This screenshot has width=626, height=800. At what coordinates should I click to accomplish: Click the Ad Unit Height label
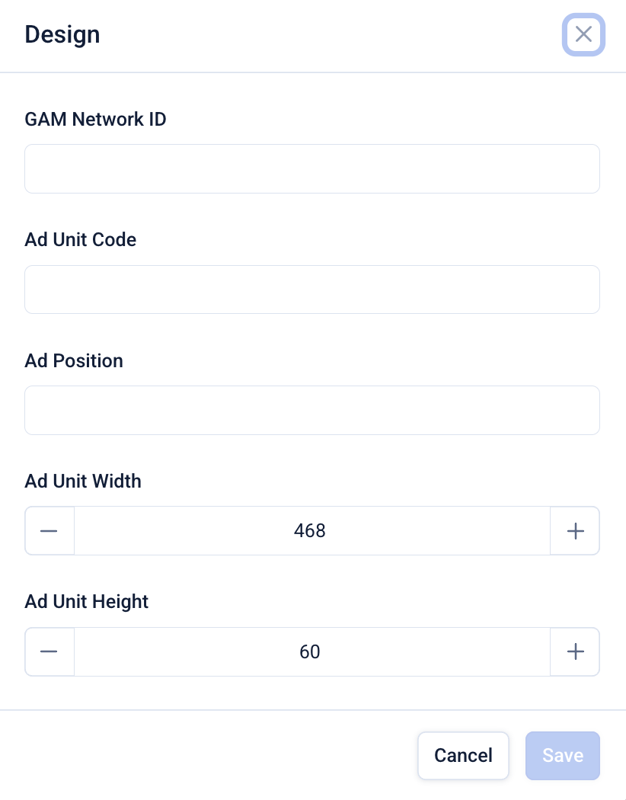coord(87,601)
